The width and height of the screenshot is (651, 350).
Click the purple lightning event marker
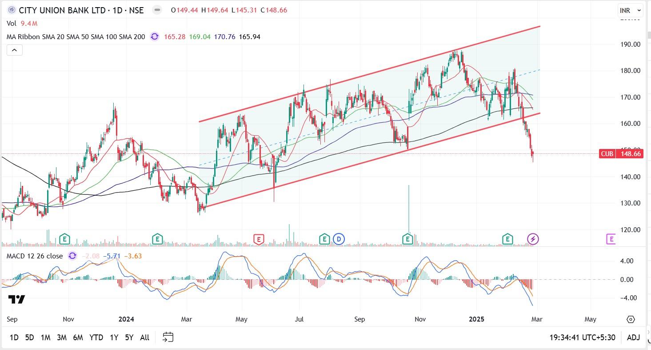[x=533, y=239]
